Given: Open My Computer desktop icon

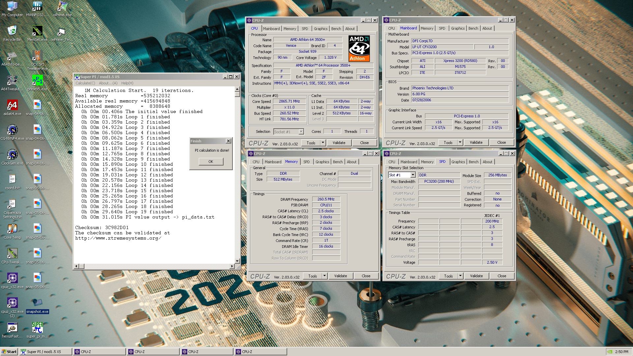Looking at the screenshot, I should coord(12,9).
